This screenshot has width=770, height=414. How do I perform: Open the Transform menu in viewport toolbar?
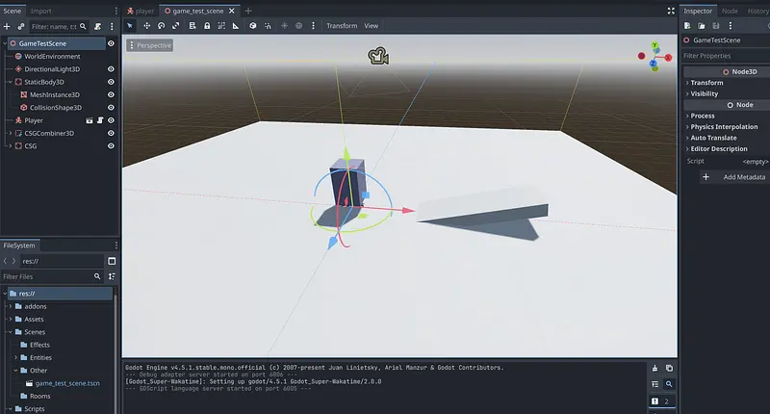(x=341, y=26)
